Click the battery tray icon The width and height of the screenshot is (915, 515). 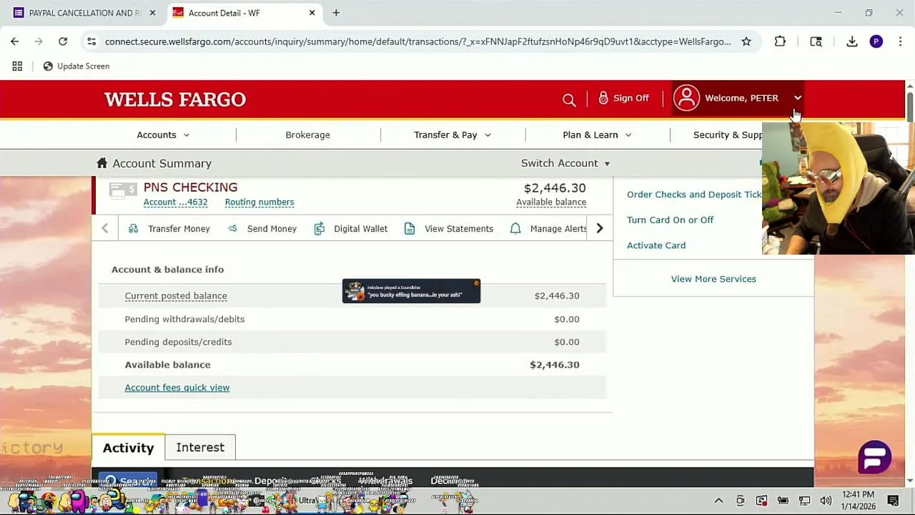[783, 501]
